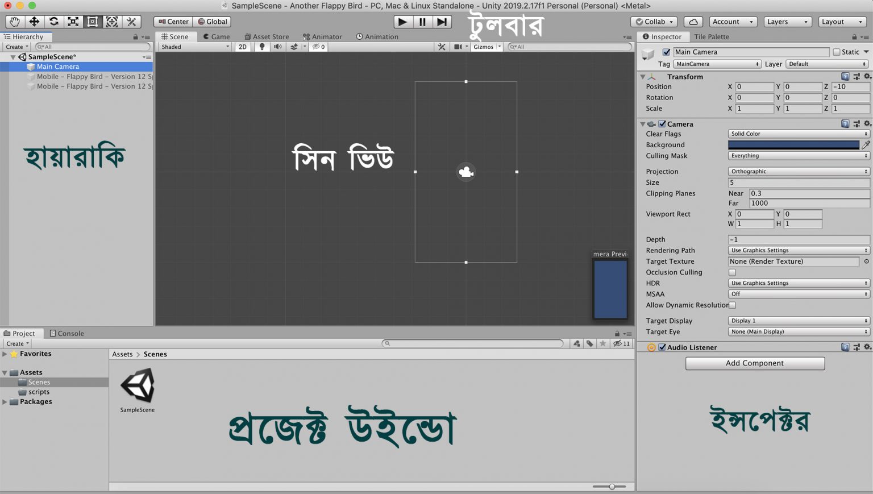Toggle 2D scene view mode
This screenshot has width=873, height=494.
[x=243, y=47]
